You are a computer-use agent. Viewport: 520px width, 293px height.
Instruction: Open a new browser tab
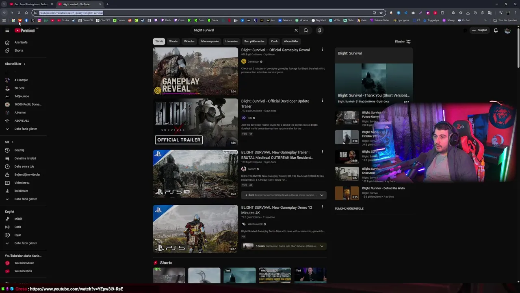107,4
